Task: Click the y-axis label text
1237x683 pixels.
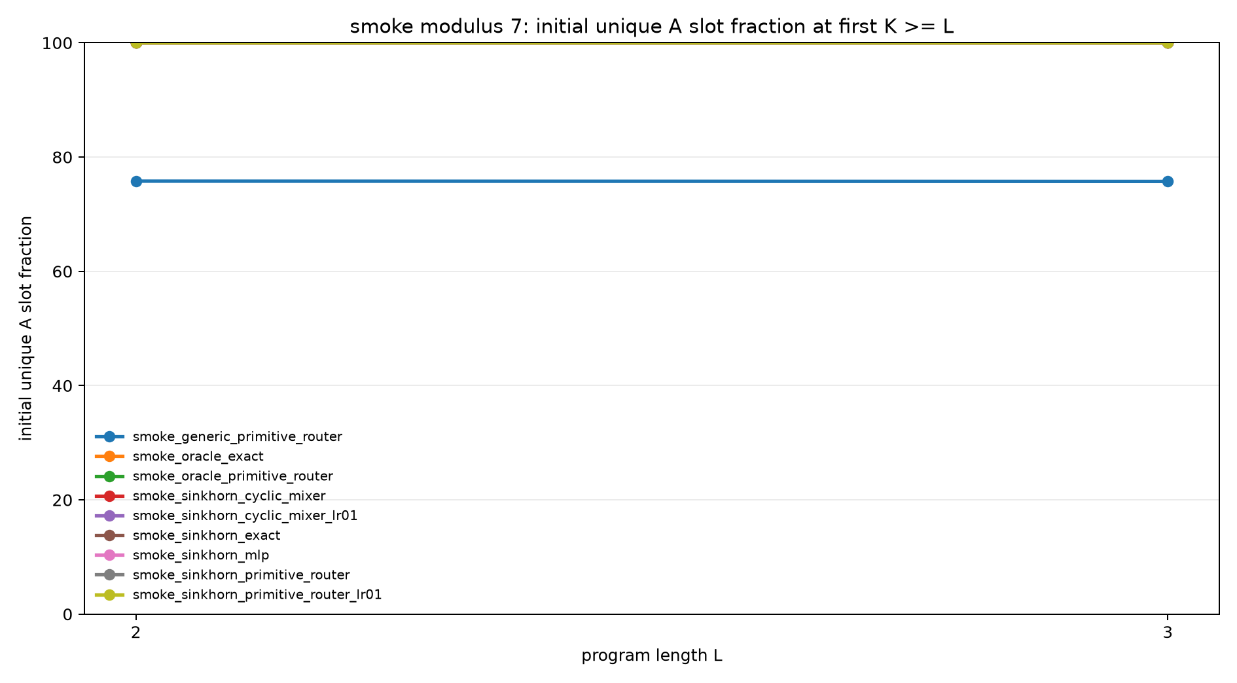Action: (x=26, y=328)
